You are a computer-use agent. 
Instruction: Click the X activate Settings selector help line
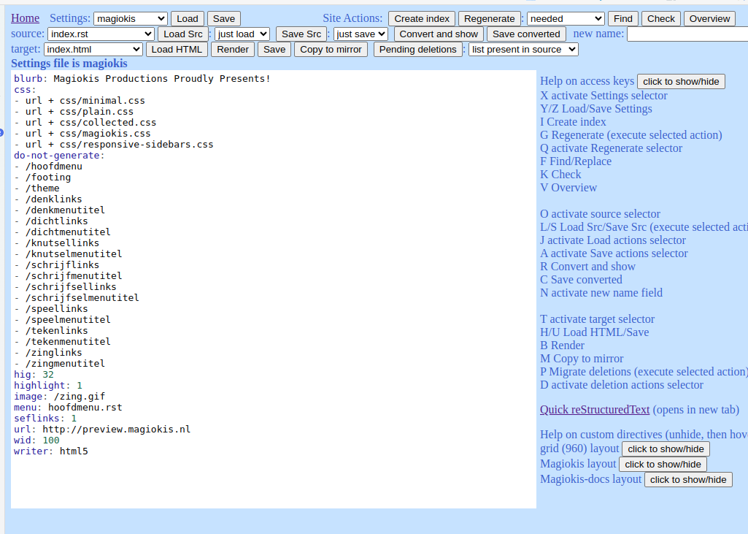604,96
